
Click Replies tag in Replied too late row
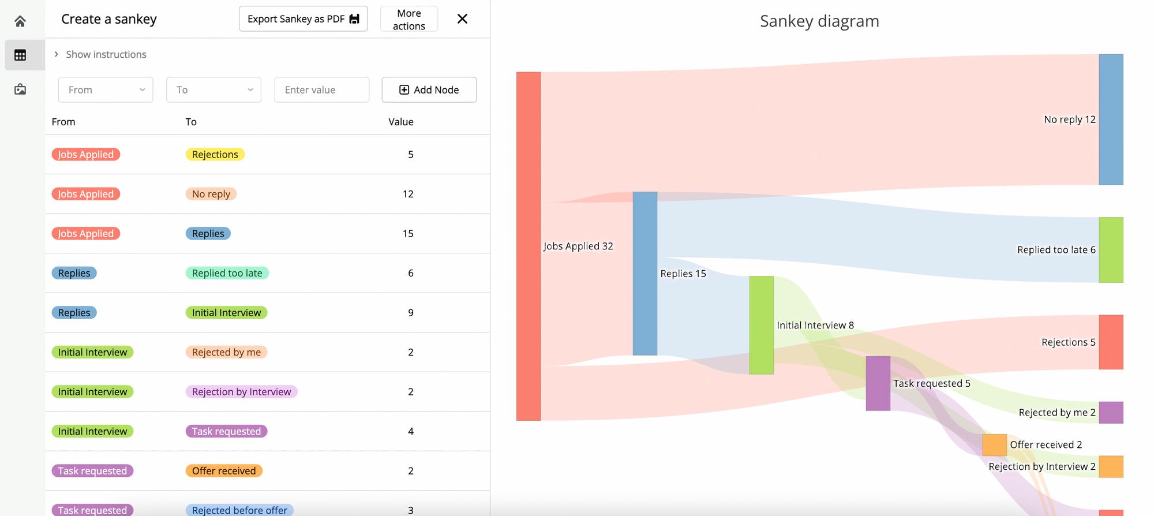(74, 273)
